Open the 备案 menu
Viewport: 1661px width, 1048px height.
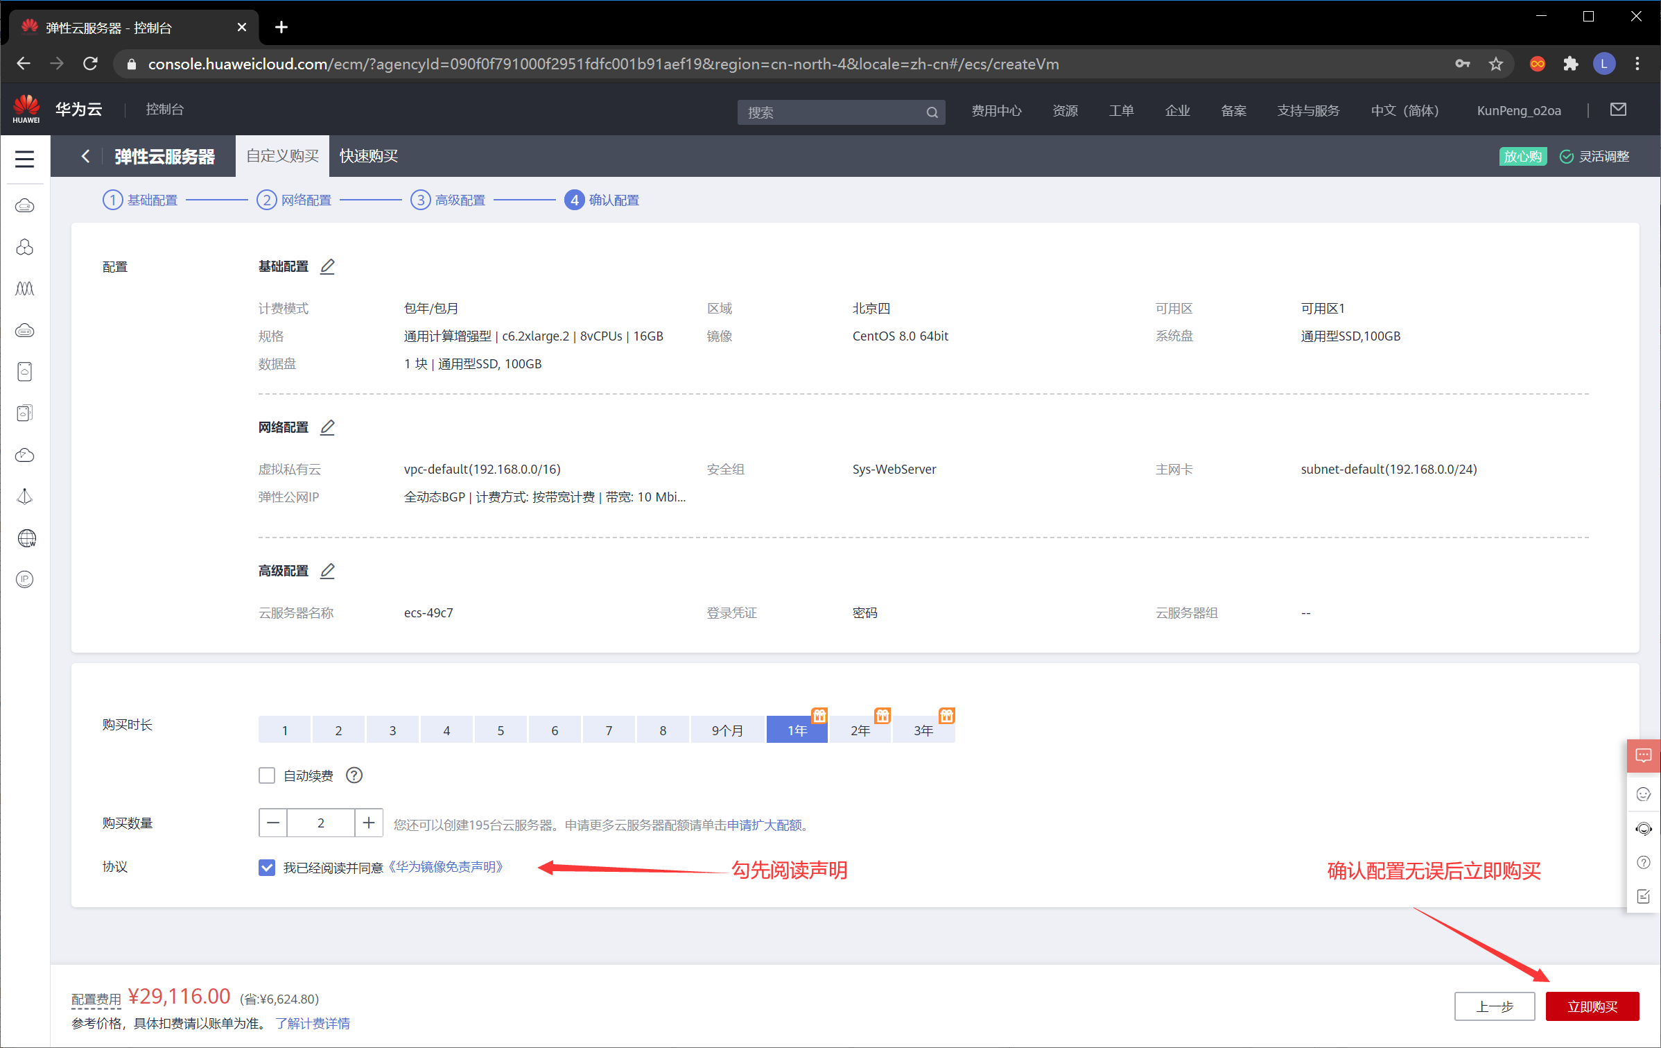(x=1233, y=110)
